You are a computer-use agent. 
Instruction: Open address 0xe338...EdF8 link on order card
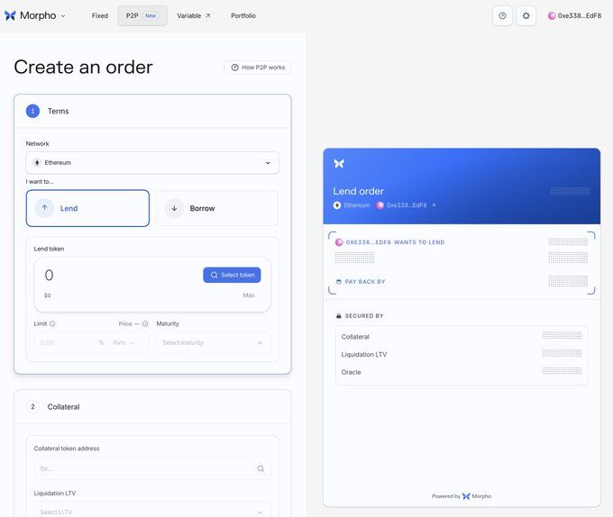click(407, 205)
